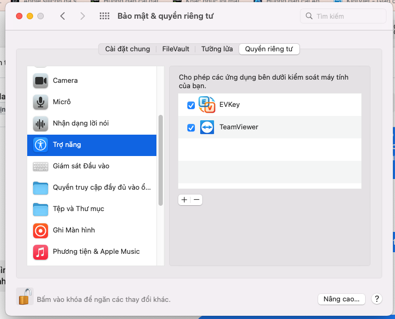Minimize the window with the yellow button
This screenshot has height=319, width=395.
30,16
